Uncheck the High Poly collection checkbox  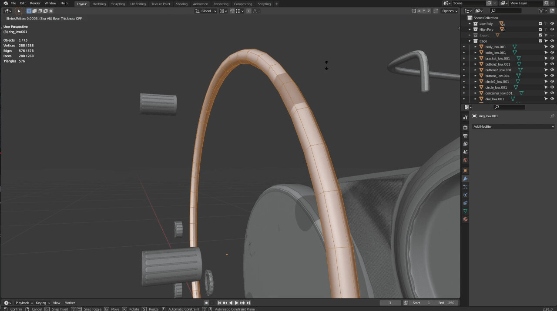[540, 29]
